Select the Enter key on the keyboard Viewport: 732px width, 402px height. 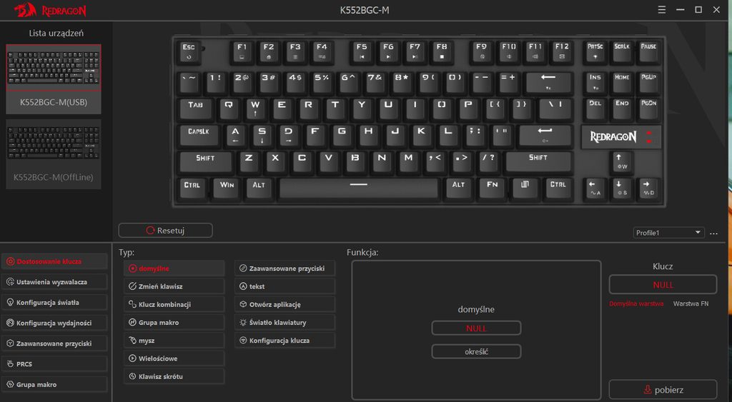(545, 135)
